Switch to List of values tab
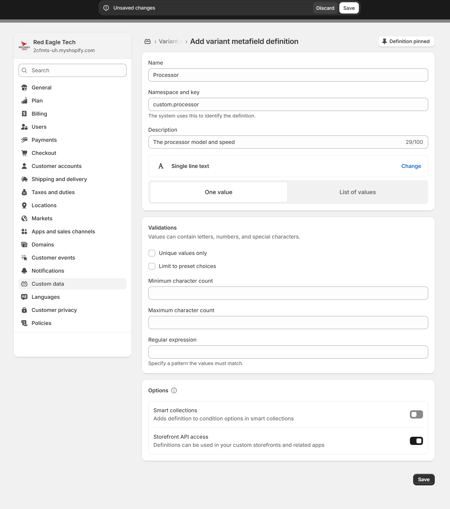 (x=357, y=192)
